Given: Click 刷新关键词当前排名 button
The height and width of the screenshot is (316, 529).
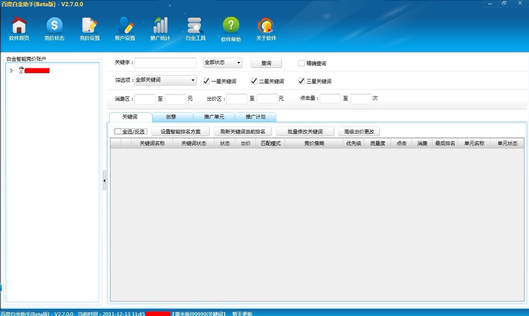Looking at the screenshot, I should [242, 132].
